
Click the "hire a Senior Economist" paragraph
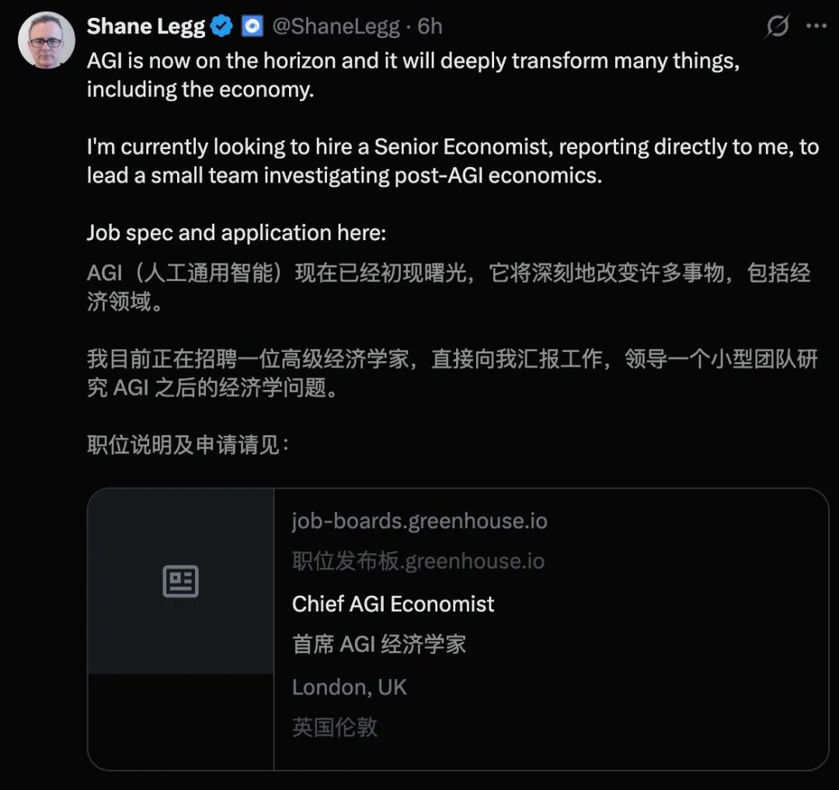451,161
